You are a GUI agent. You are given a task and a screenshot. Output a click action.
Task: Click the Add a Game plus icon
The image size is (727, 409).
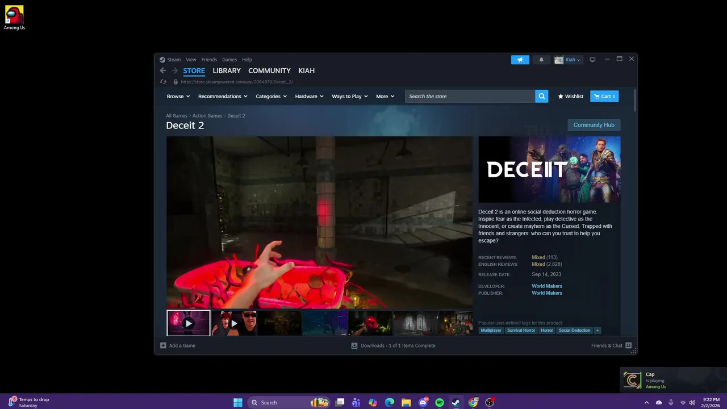(x=164, y=345)
